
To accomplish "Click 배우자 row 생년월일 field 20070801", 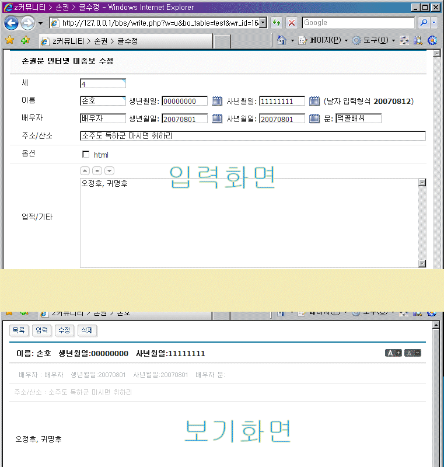I will pos(184,119).
